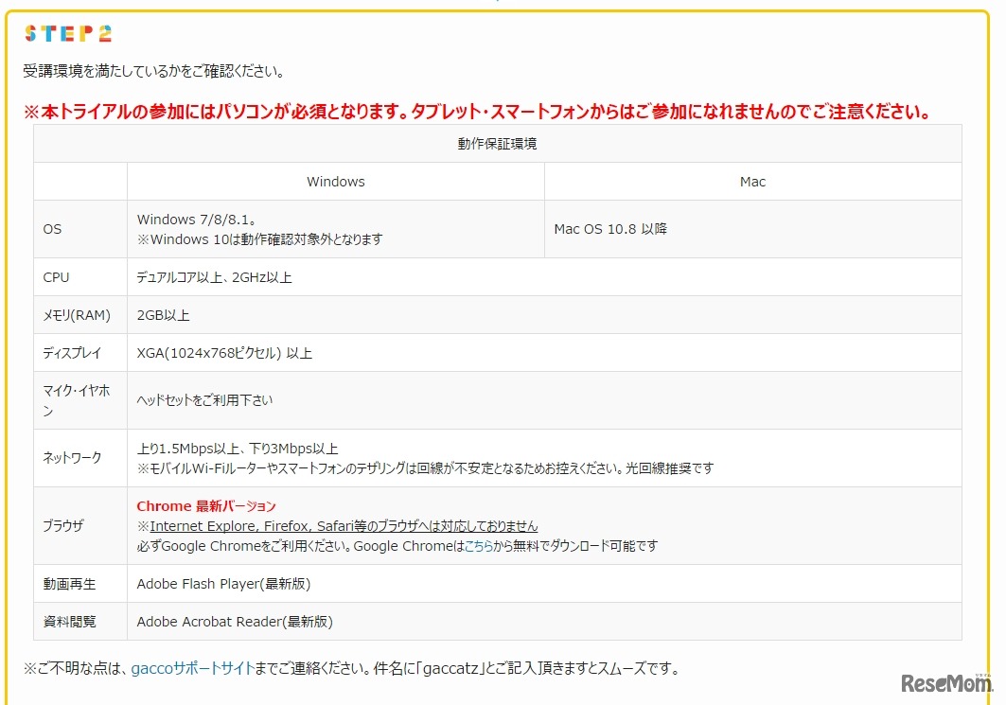Select the 動作保証環境 table header

[497, 144]
